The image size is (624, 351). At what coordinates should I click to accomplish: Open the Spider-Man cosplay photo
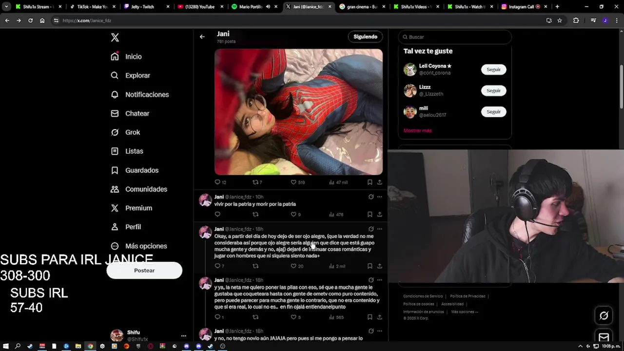point(299,112)
